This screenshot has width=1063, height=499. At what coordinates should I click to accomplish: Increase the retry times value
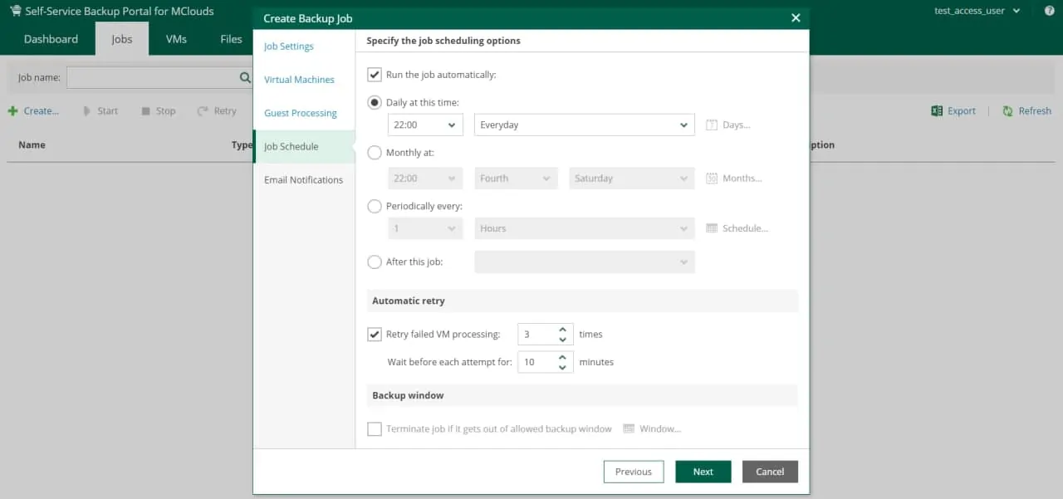pos(563,330)
